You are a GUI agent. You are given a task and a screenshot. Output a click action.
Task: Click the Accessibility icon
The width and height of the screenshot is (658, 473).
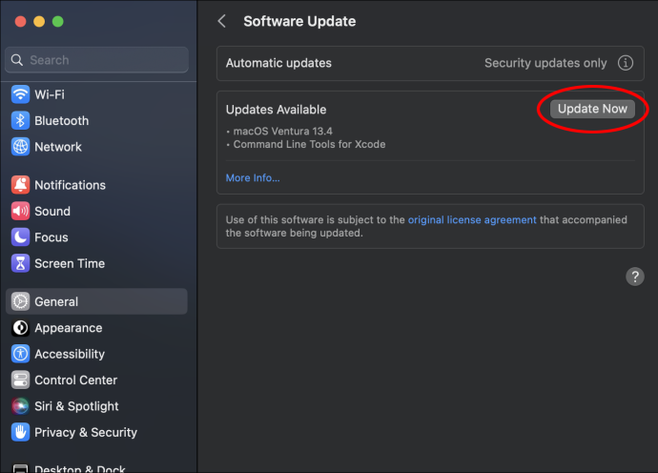click(x=20, y=354)
